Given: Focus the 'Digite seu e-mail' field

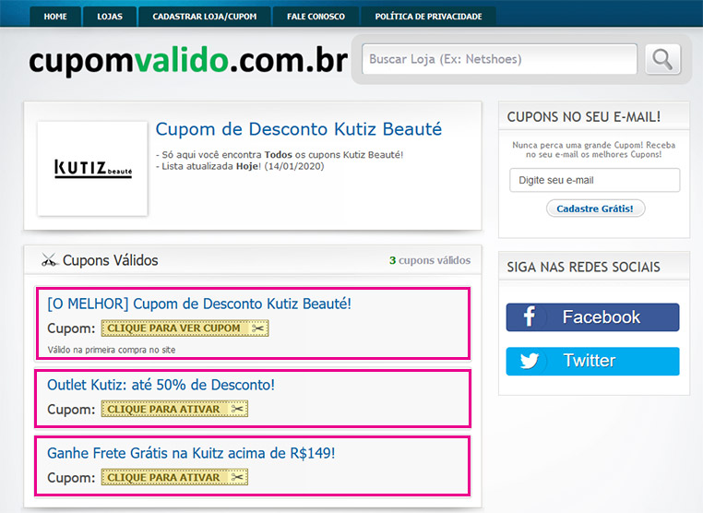Looking at the screenshot, I should pyautogui.click(x=594, y=180).
